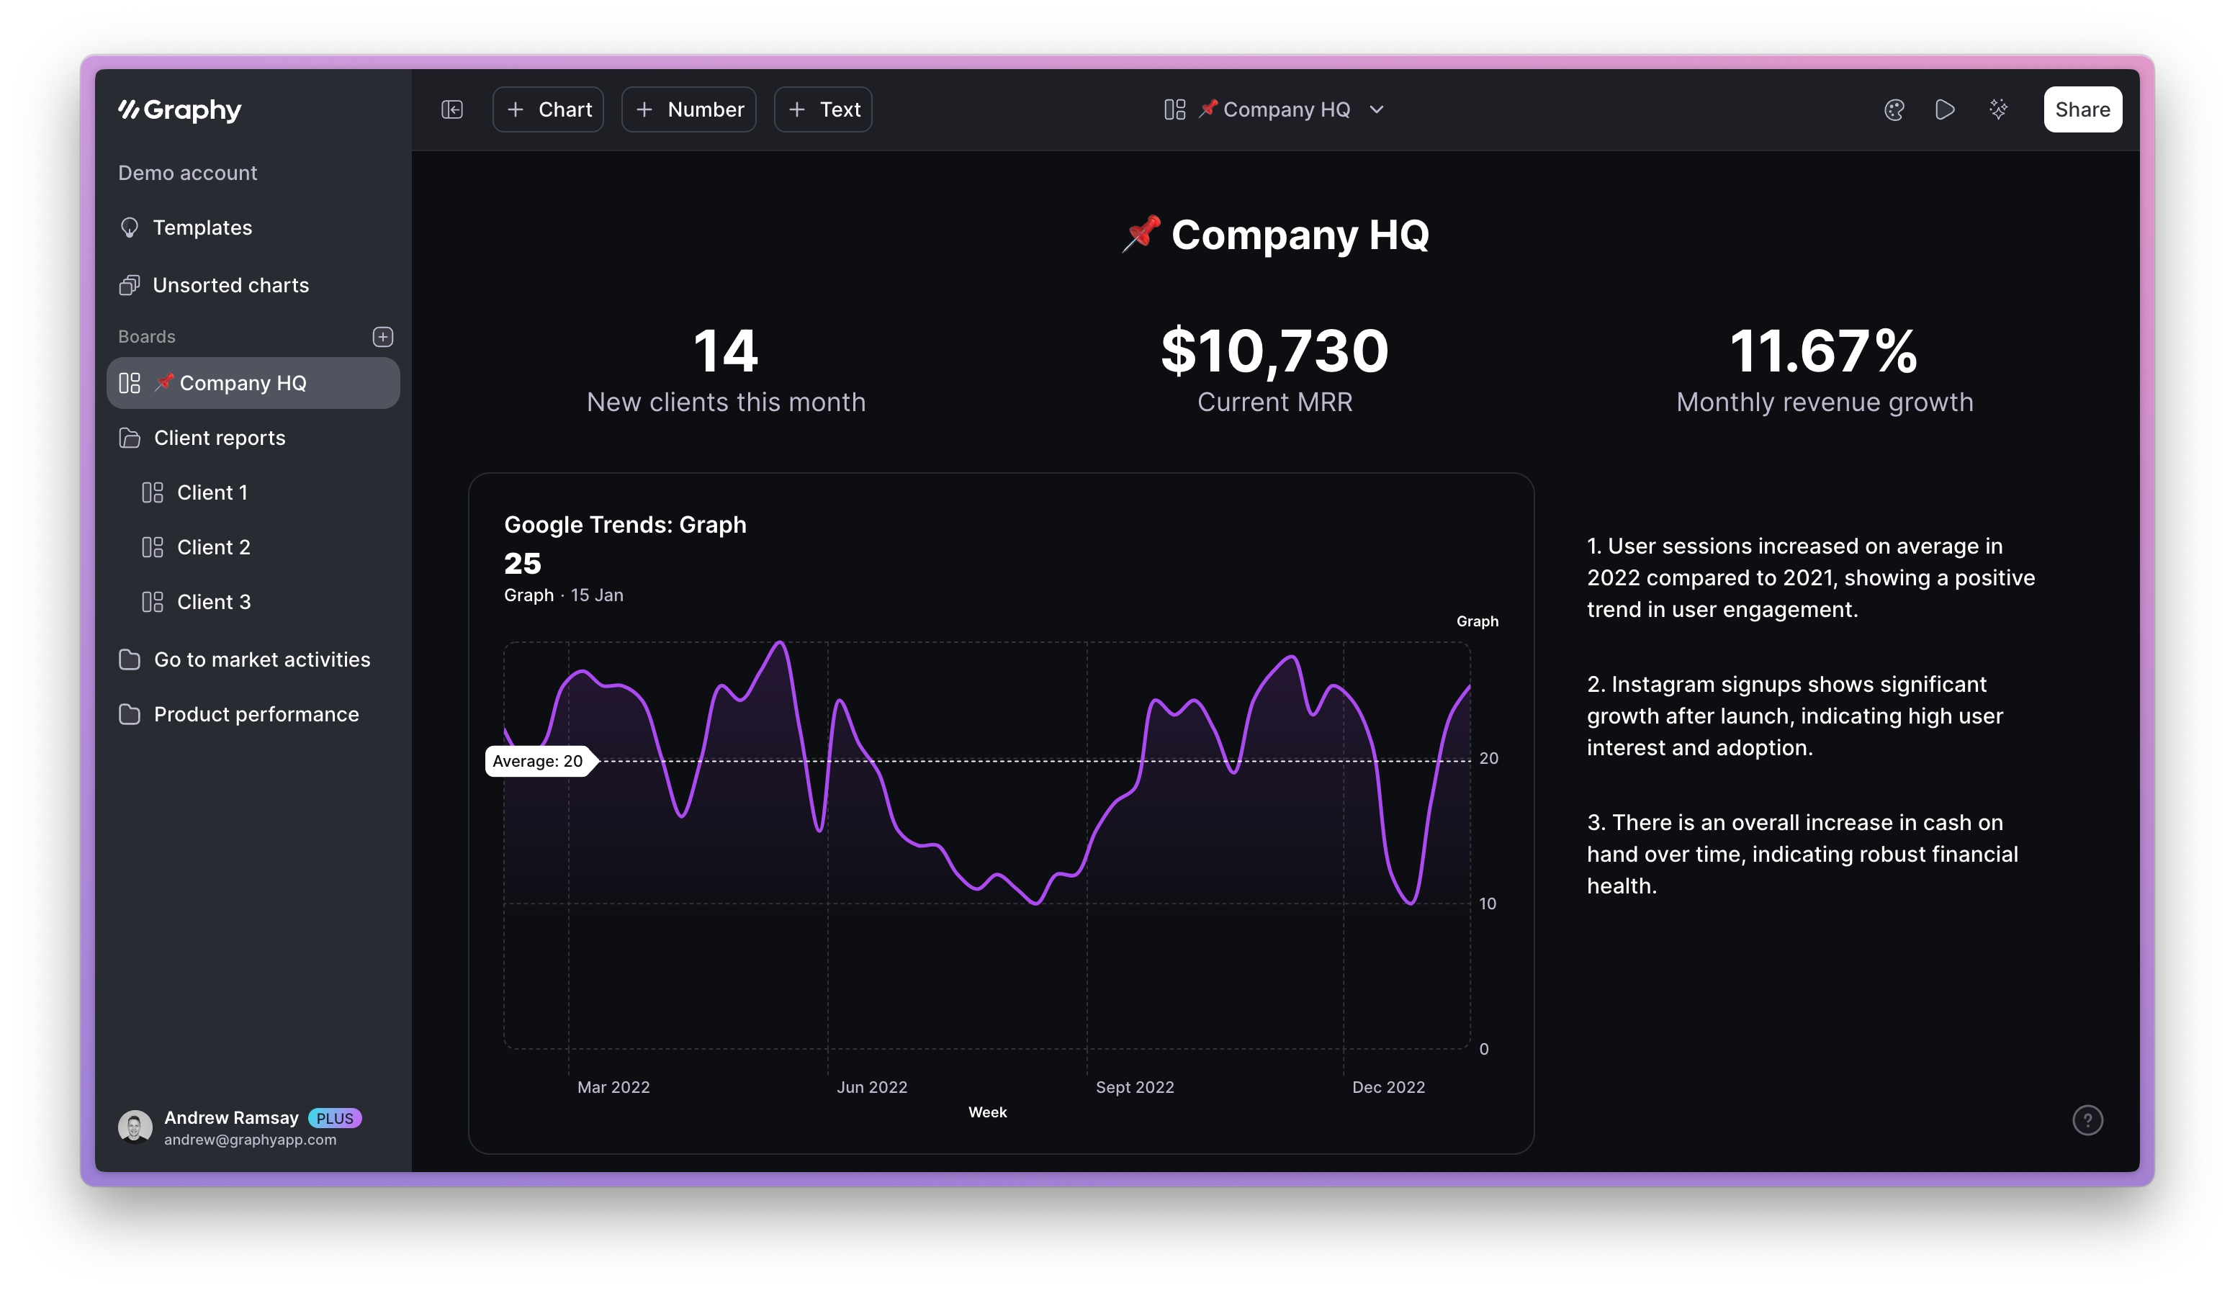This screenshot has height=1293, width=2235.
Task: Open Templates lightbulb item
Action: [202, 228]
